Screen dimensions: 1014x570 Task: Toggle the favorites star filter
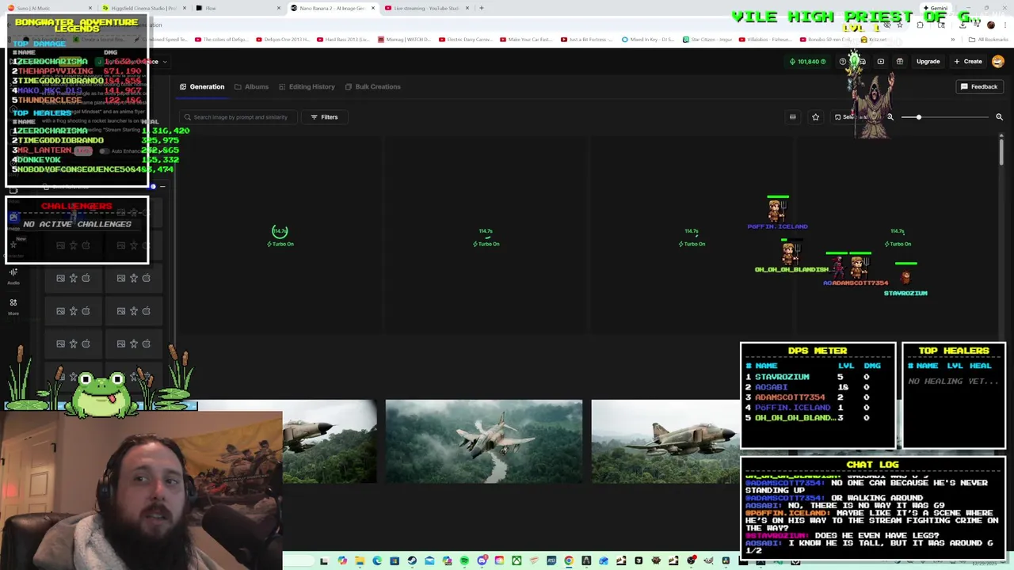click(x=815, y=117)
